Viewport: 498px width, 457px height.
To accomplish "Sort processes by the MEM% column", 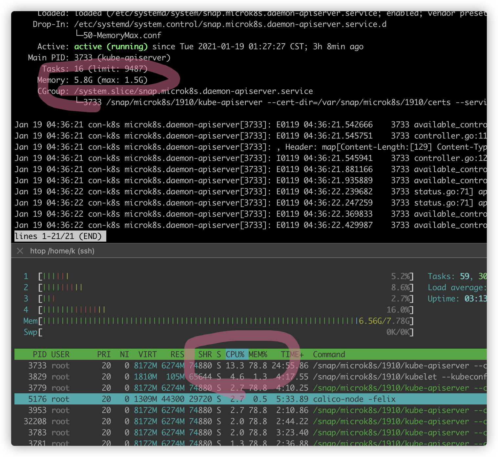I will click(x=258, y=354).
